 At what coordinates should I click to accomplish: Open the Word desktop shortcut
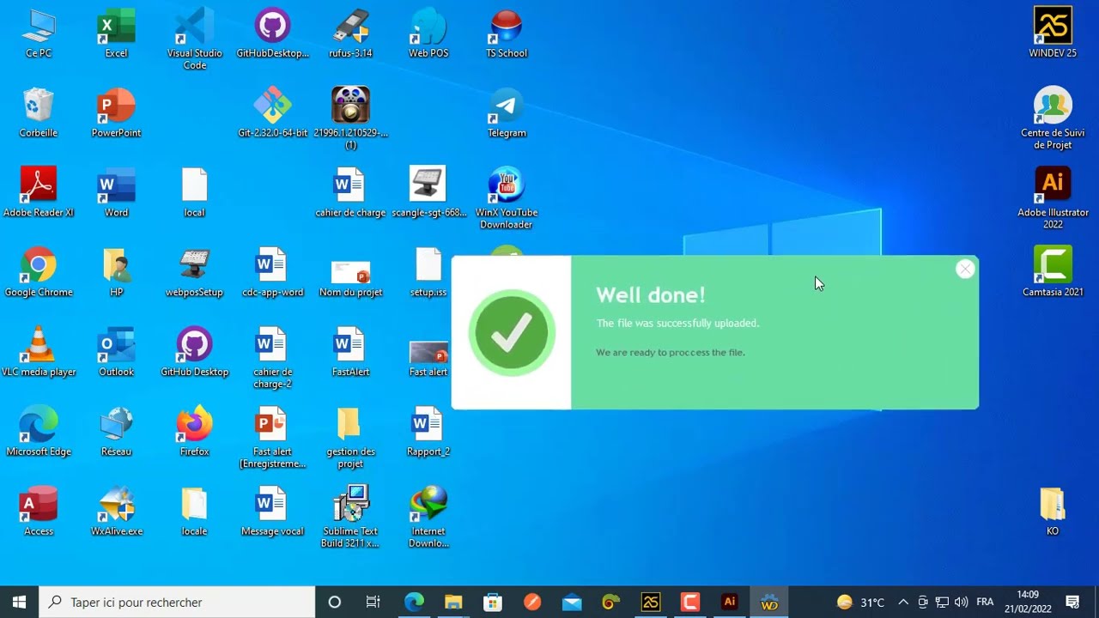pyautogui.click(x=116, y=192)
